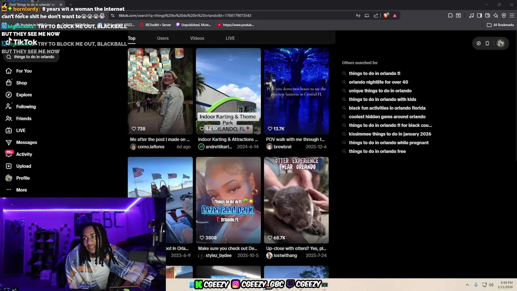Open the Brave VPN shield icon
This screenshot has height=291, width=517.
pos(504,15)
